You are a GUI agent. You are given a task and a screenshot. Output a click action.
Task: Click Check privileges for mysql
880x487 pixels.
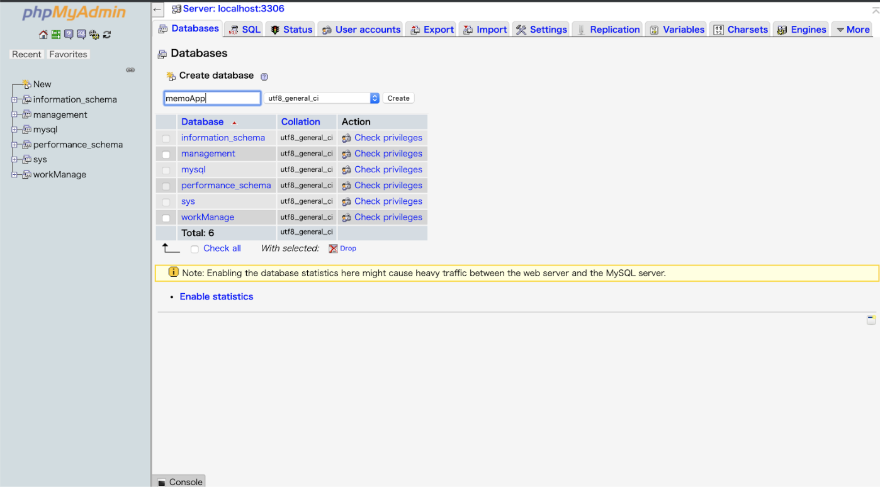pyautogui.click(x=388, y=170)
